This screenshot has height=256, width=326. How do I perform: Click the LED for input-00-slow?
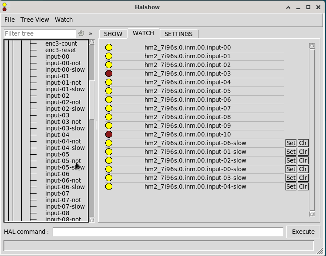(109, 169)
